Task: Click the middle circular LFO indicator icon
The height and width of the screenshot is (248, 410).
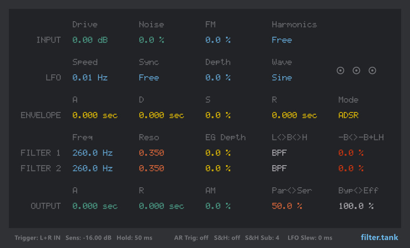Action: [356, 70]
